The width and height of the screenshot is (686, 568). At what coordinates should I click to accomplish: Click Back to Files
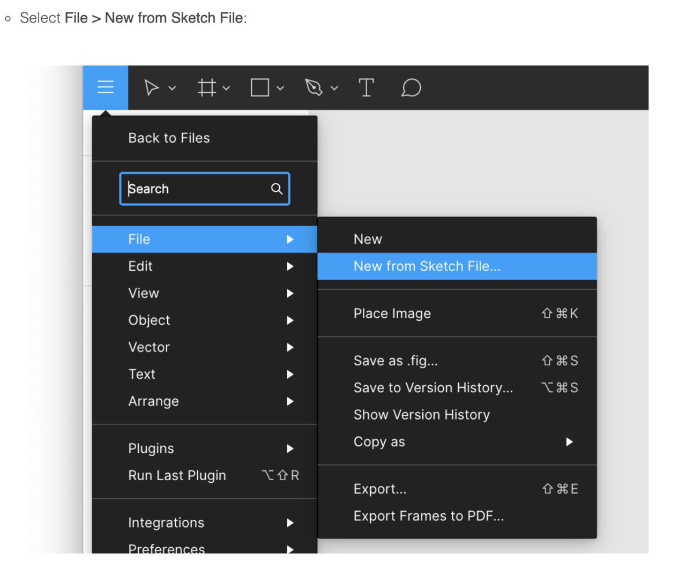205,138
